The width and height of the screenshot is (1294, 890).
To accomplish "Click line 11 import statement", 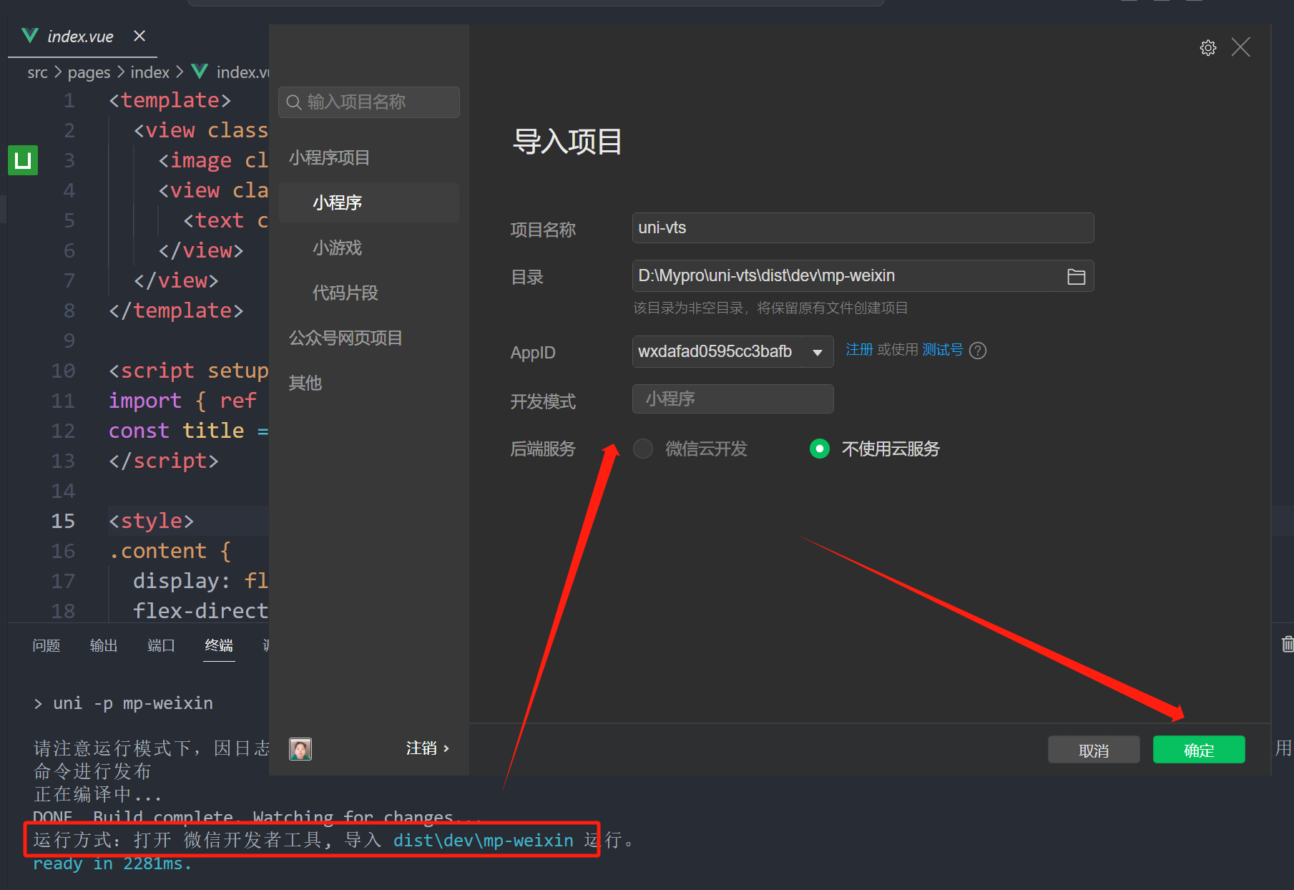I will pos(182,401).
